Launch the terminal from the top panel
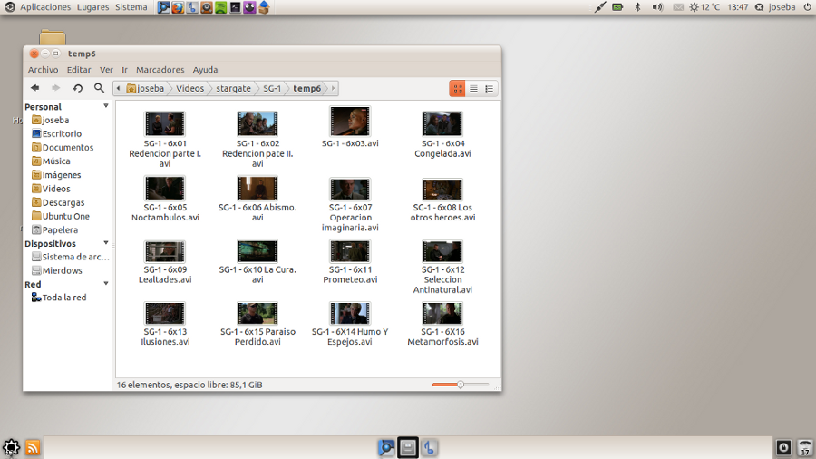This screenshot has width=816, height=459. 235,7
